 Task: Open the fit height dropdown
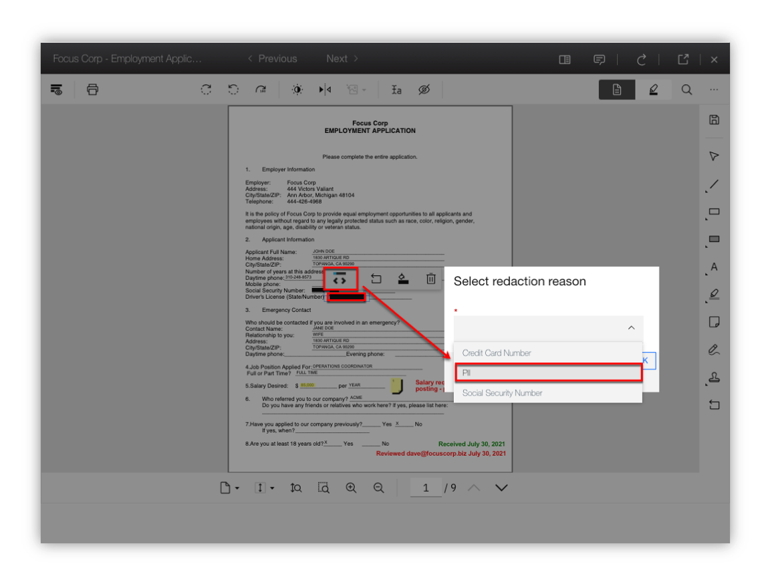[264, 488]
